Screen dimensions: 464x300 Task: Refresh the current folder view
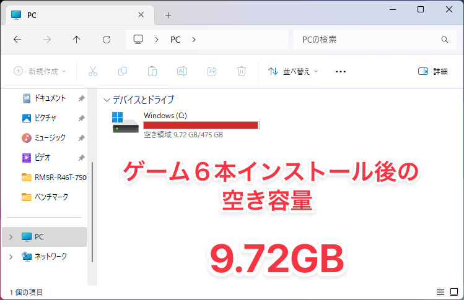coord(107,40)
